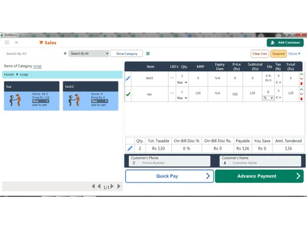Click the Expiry Date column header
The width and height of the screenshot is (307, 230).
click(220, 66)
